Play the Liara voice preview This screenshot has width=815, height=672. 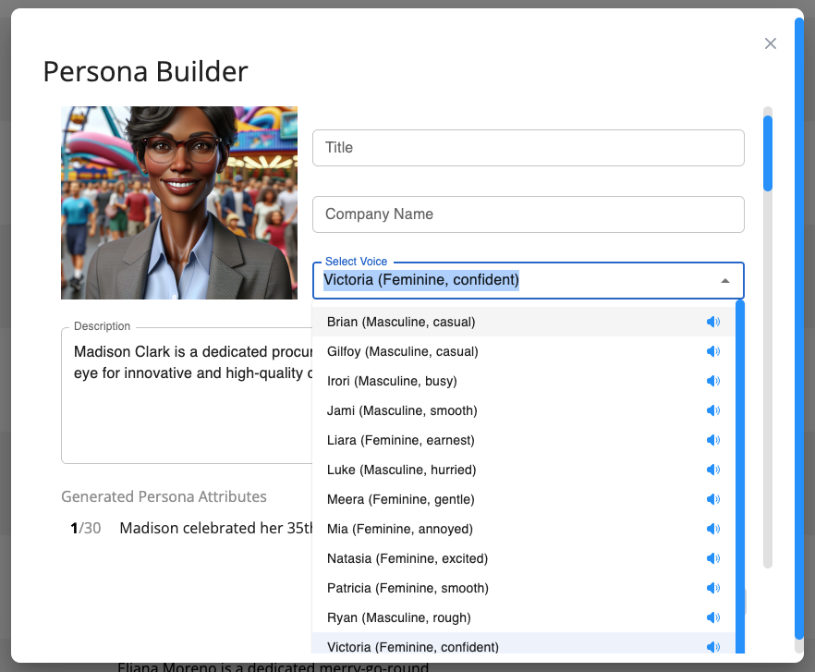tap(712, 441)
